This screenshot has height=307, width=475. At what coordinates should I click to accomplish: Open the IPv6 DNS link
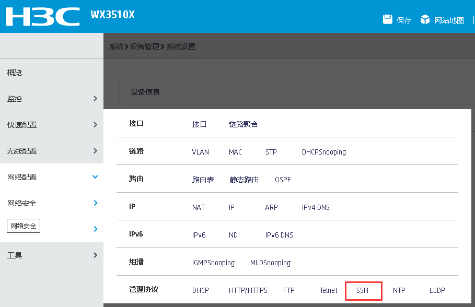[280, 235]
